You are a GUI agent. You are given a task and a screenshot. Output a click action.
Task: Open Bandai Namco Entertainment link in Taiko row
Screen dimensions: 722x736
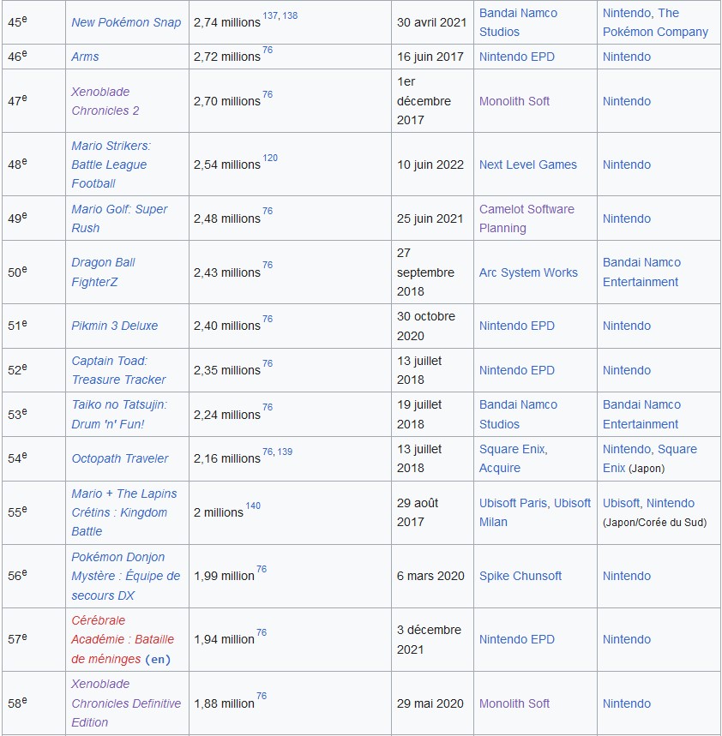(641, 415)
